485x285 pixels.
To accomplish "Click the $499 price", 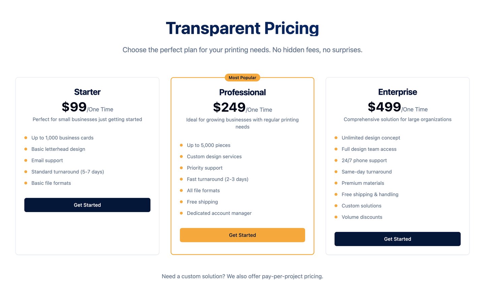I will click(x=384, y=107).
